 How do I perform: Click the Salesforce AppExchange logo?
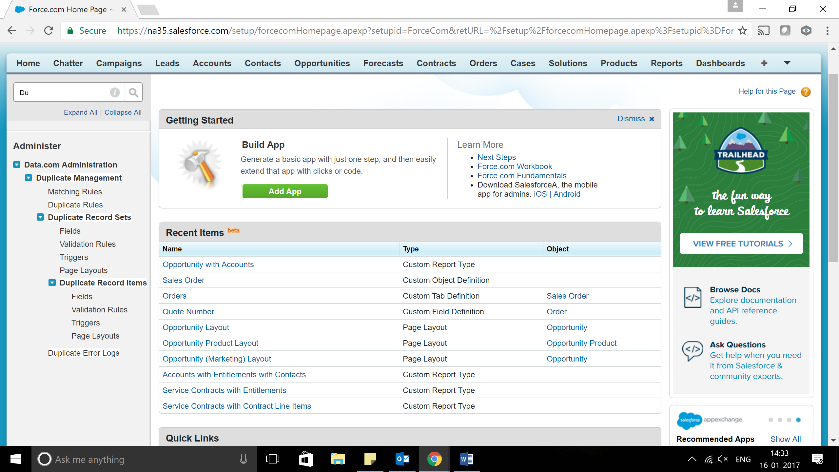point(710,420)
